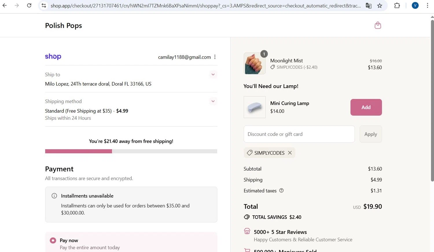
Task: Open the translate page icon
Action: point(369,5)
